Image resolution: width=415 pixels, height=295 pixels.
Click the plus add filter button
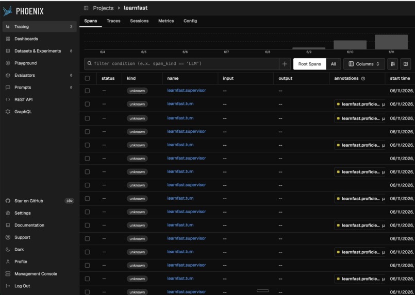285,64
